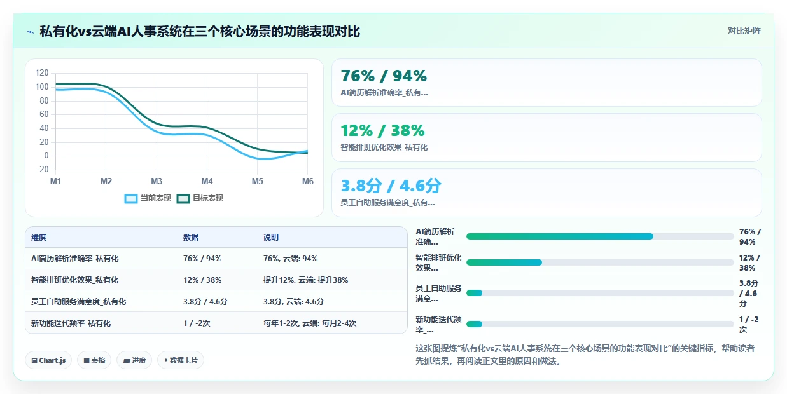Click the 数据 column header
The image size is (787, 394).
191,237
